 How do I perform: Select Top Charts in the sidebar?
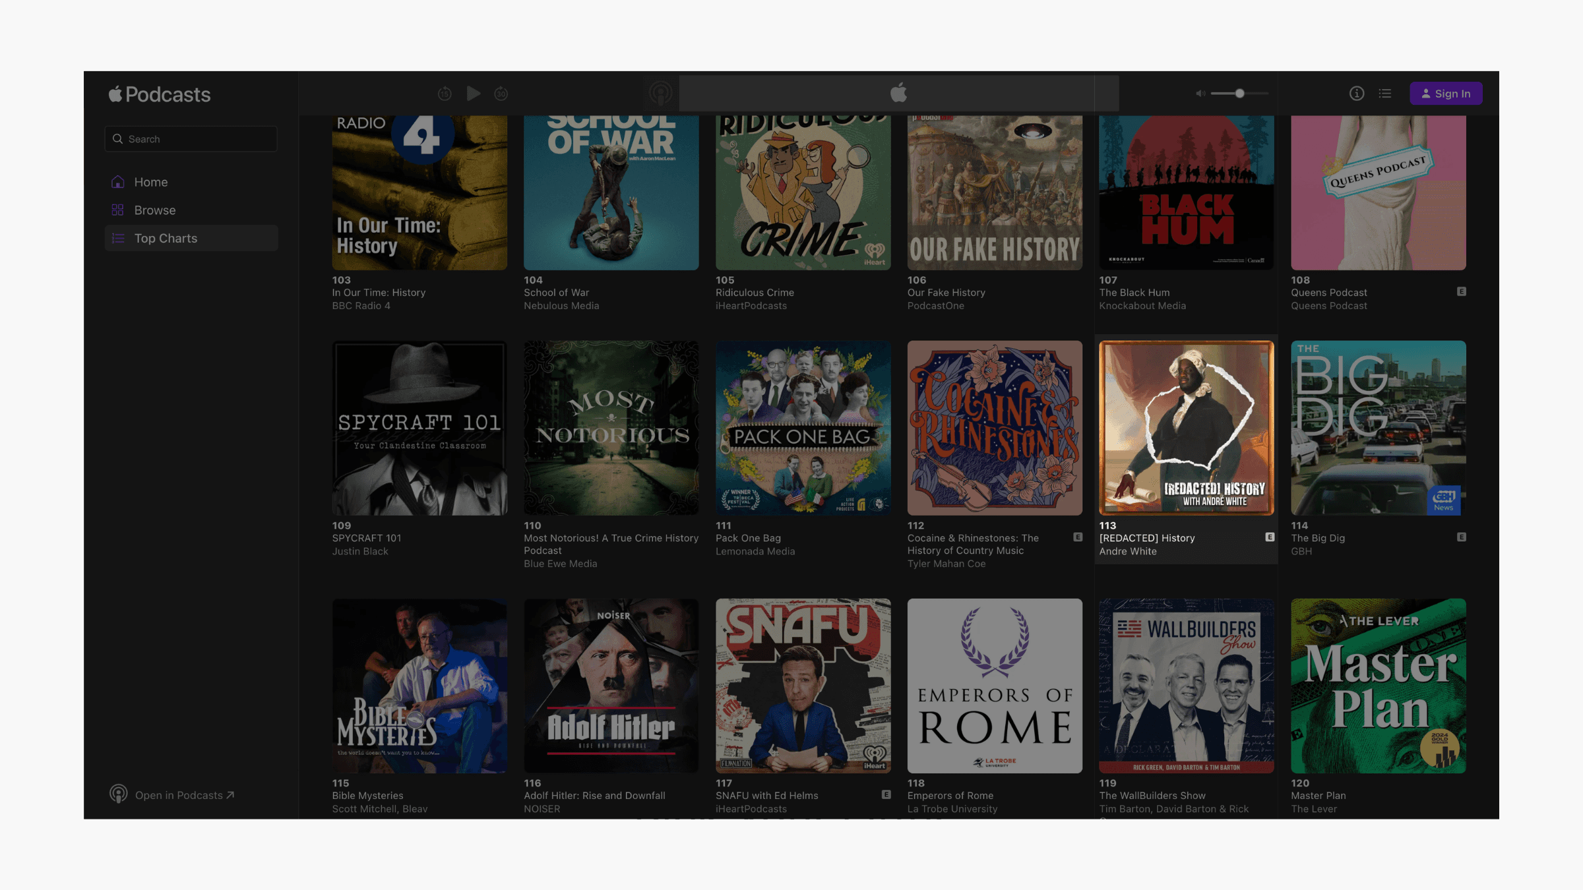[166, 239]
